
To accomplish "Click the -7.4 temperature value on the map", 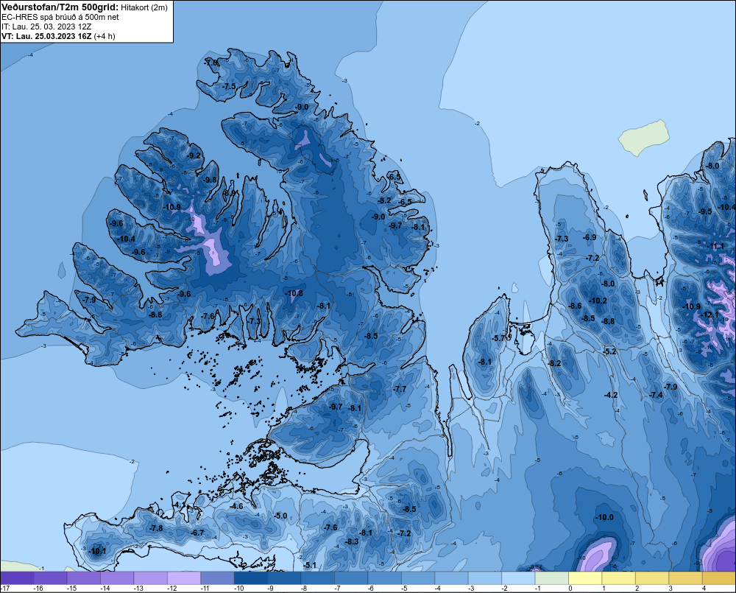I will 657,395.
